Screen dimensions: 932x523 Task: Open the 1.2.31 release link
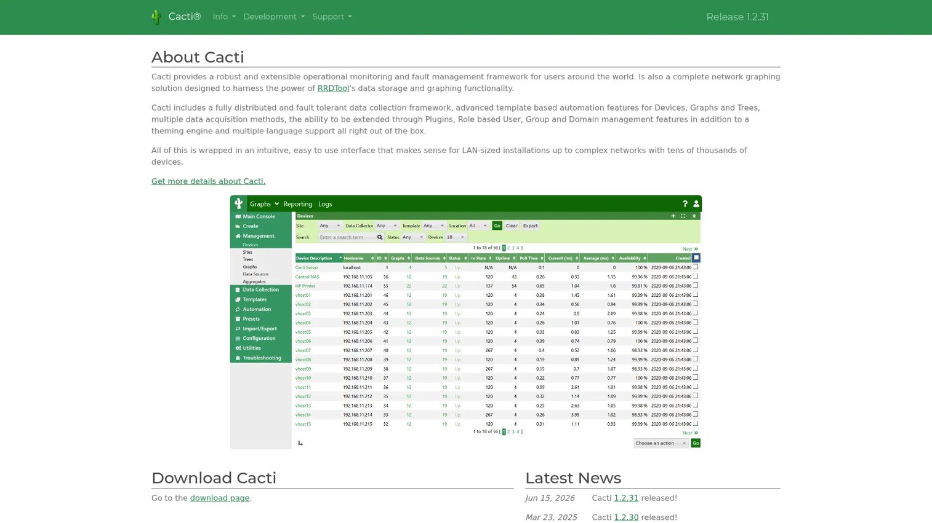tap(626, 498)
